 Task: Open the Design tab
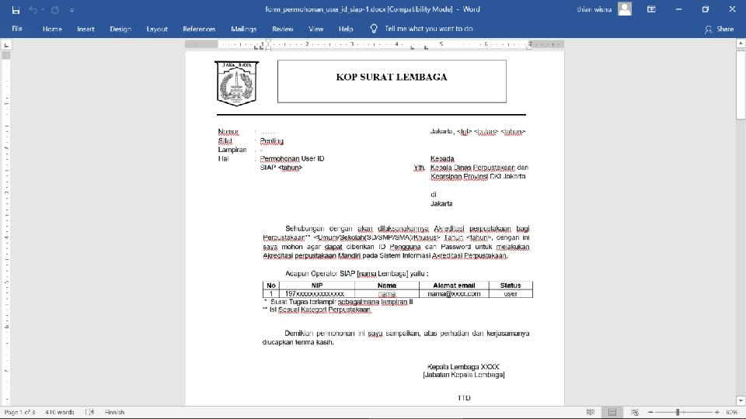[x=120, y=29]
